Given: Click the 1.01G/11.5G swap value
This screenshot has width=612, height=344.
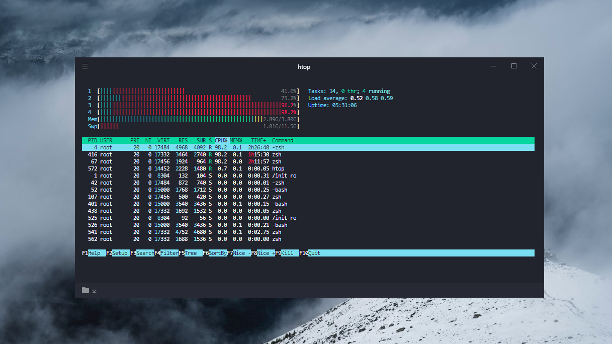Looking at the screenshot, I should click(280, 126).
